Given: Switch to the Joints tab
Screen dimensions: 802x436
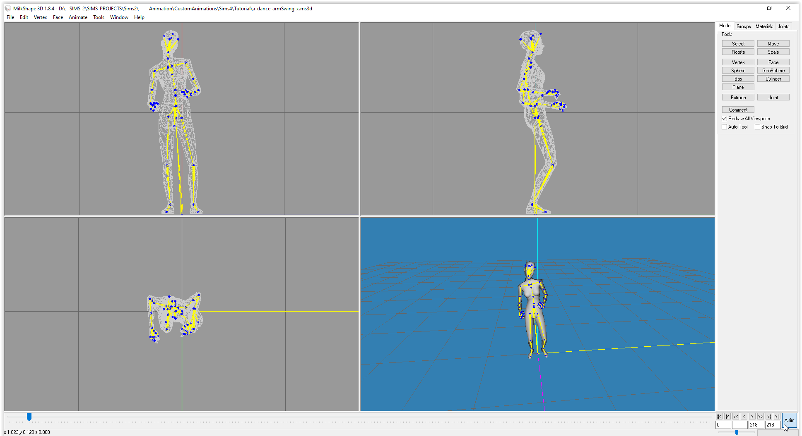Looking at the screenshot, I should 783,26.
